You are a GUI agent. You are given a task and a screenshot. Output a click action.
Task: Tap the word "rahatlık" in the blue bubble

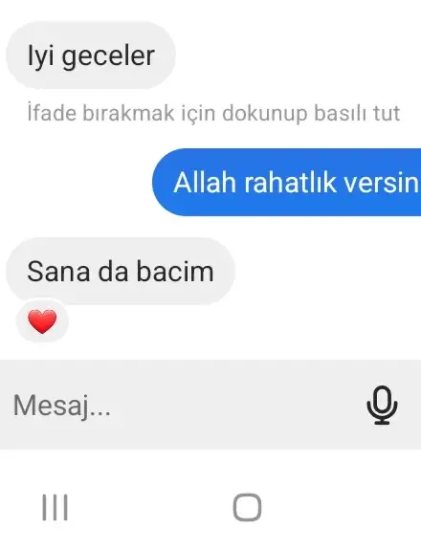click(x=290, y=183)
